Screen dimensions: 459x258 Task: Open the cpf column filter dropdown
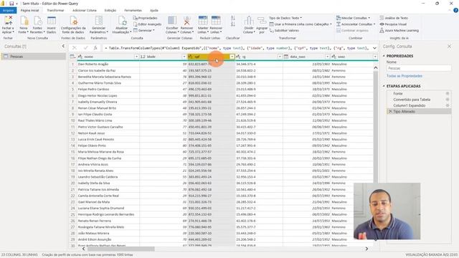pos(232,57)
